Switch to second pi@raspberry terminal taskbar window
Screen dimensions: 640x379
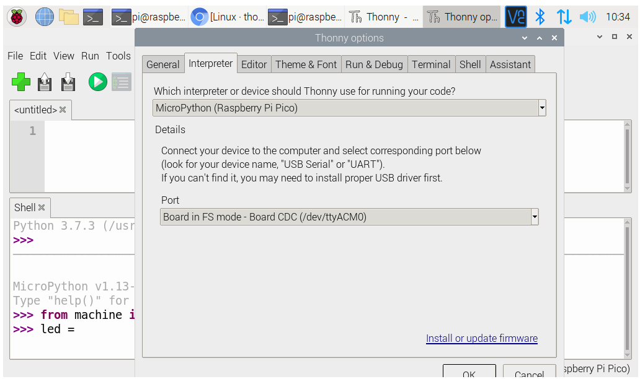pyautogui.click(x=305, y=17)
